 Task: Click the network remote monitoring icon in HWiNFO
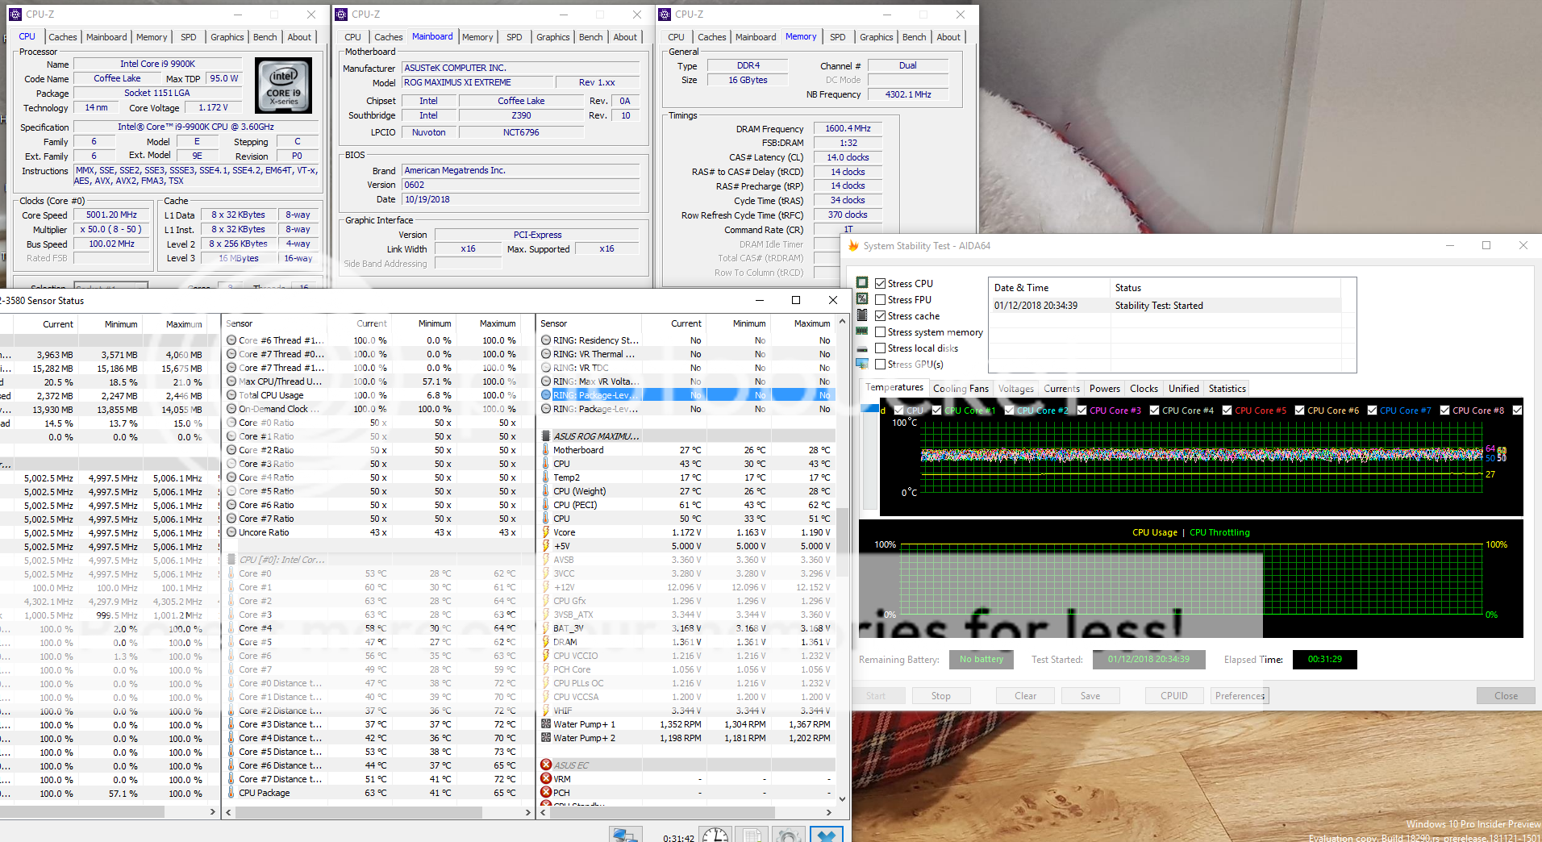point(625,835)
